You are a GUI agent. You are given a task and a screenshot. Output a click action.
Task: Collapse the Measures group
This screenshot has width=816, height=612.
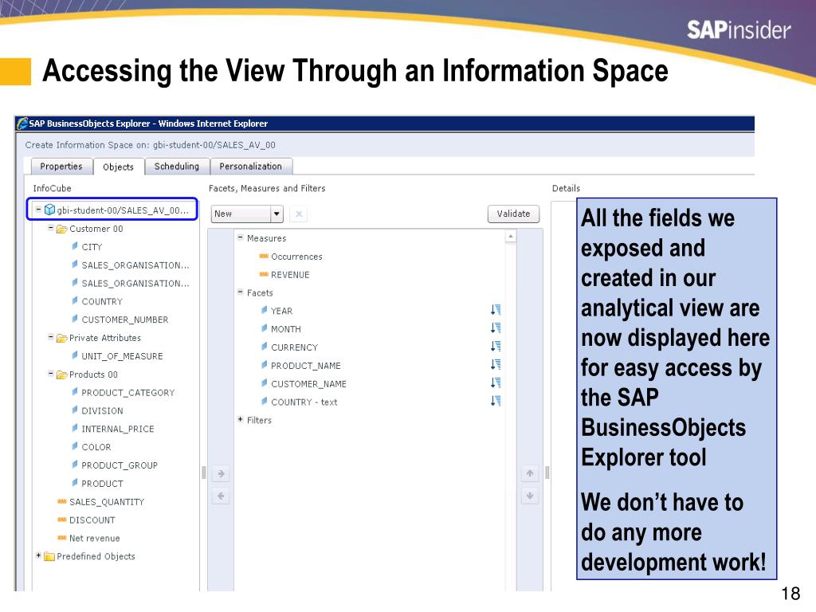[x=241, y=237]
